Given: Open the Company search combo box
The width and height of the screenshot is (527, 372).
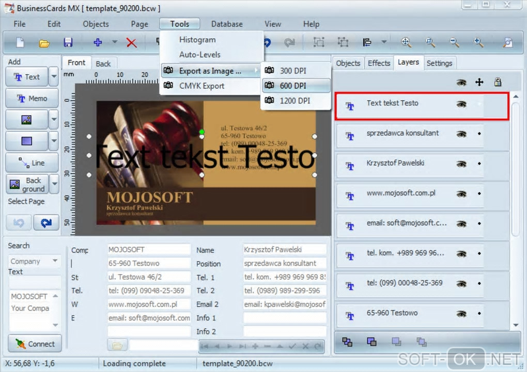Looking at the screenshot, I should pos(34,262).
